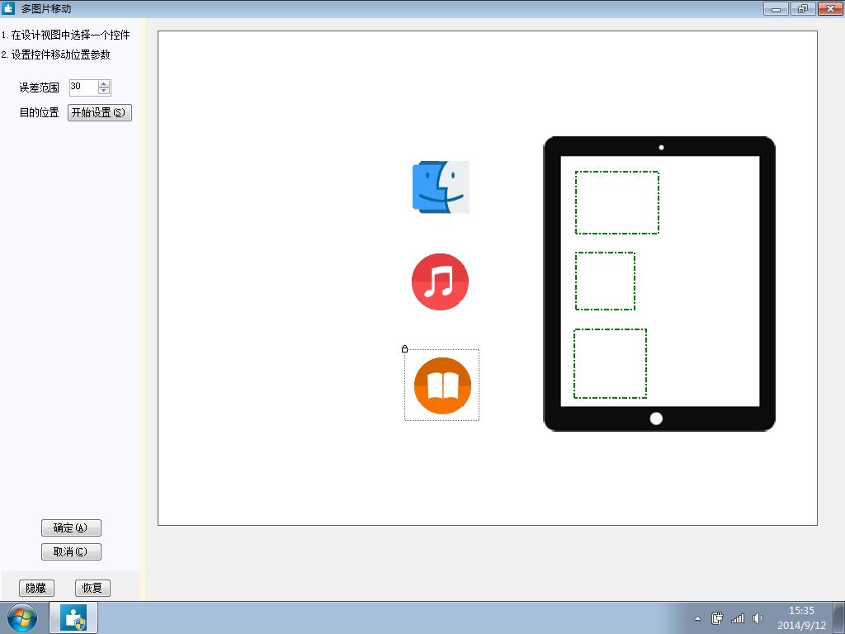Open the Windows Start menu

[x=22, y=617]
